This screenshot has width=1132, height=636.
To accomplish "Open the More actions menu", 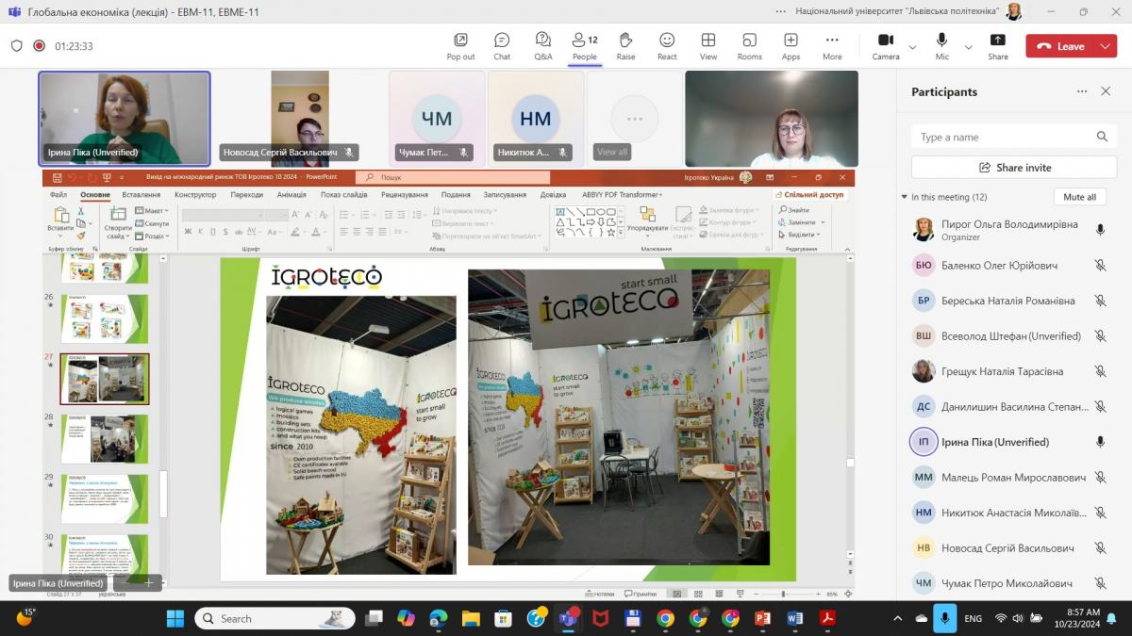I will point(831,45).
